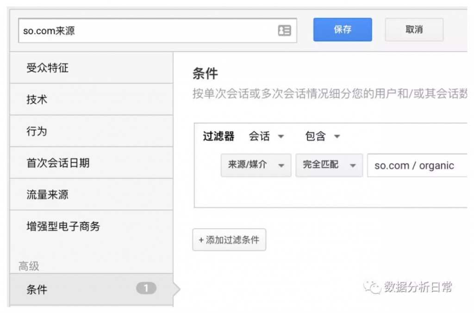Save the segment with 保存 button
474x313 pixels.
point(342,30)
